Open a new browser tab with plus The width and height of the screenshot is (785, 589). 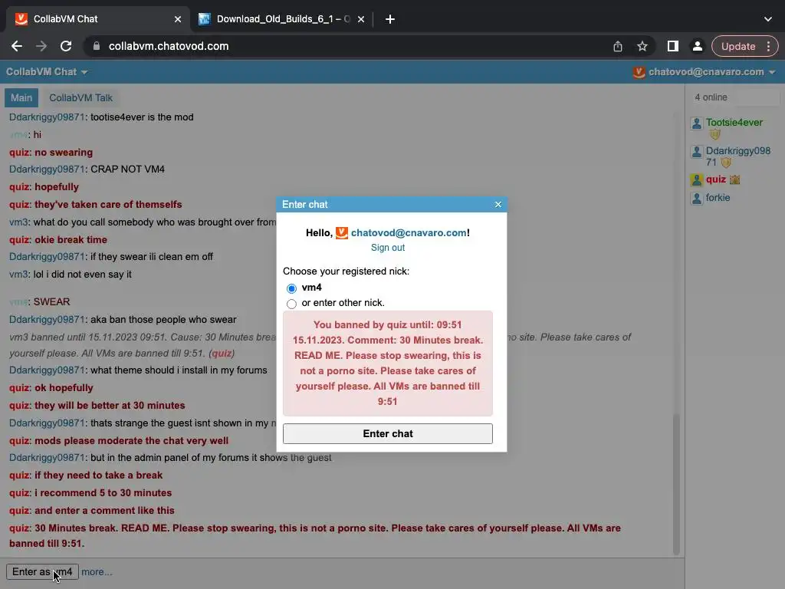[390, 19]
